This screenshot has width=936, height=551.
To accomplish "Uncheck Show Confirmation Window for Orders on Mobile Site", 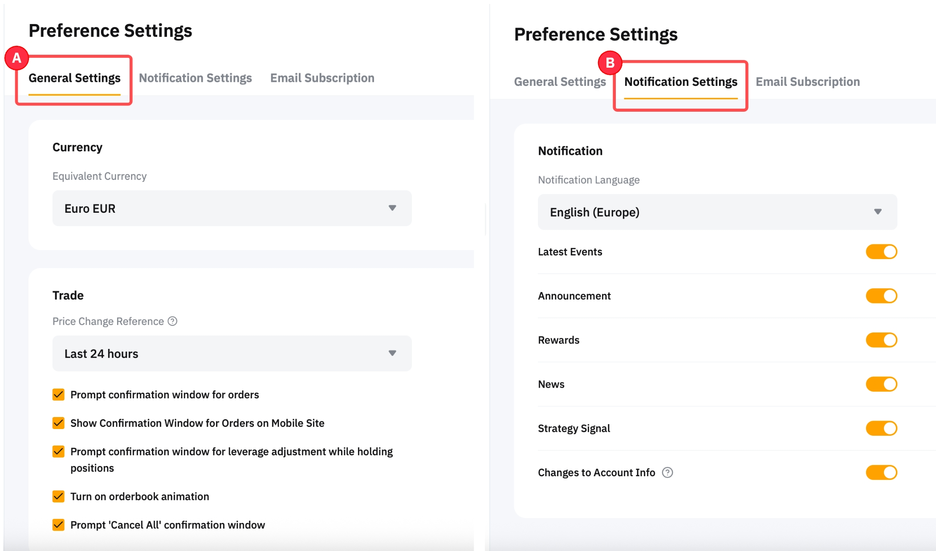I will tap(58, 423).
